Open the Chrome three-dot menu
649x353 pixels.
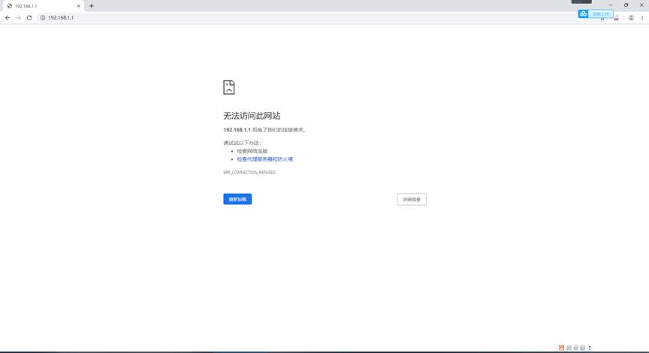tap(642, 18)
